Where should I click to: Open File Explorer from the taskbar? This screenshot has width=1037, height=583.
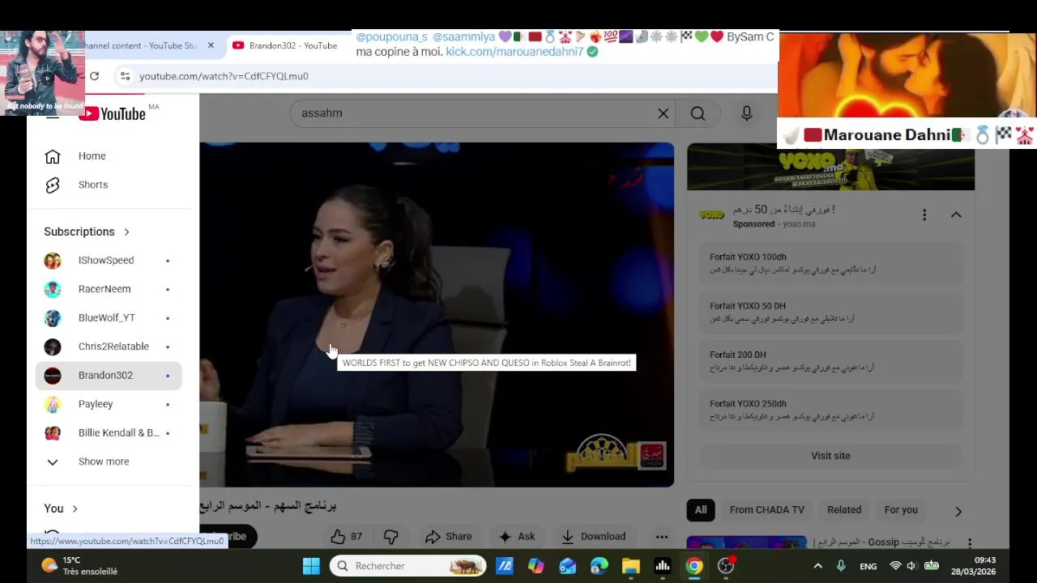(x=631, y=566)
